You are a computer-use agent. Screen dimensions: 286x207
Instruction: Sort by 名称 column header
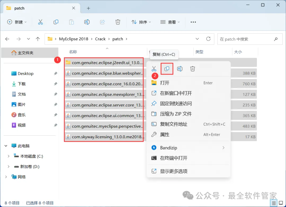point(73,52)
